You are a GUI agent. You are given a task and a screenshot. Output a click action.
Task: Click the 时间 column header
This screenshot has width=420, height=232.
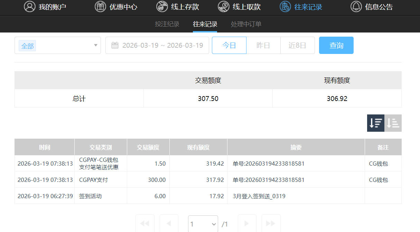[44, 147]
